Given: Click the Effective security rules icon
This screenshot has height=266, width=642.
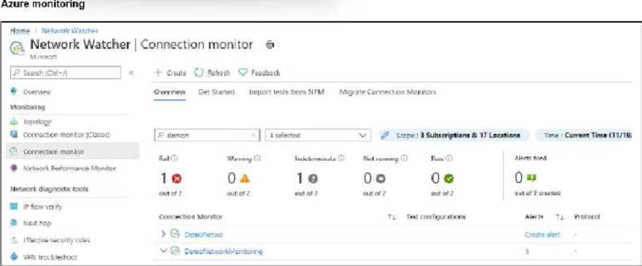Looking at the screenshot, I should (14, 240).
